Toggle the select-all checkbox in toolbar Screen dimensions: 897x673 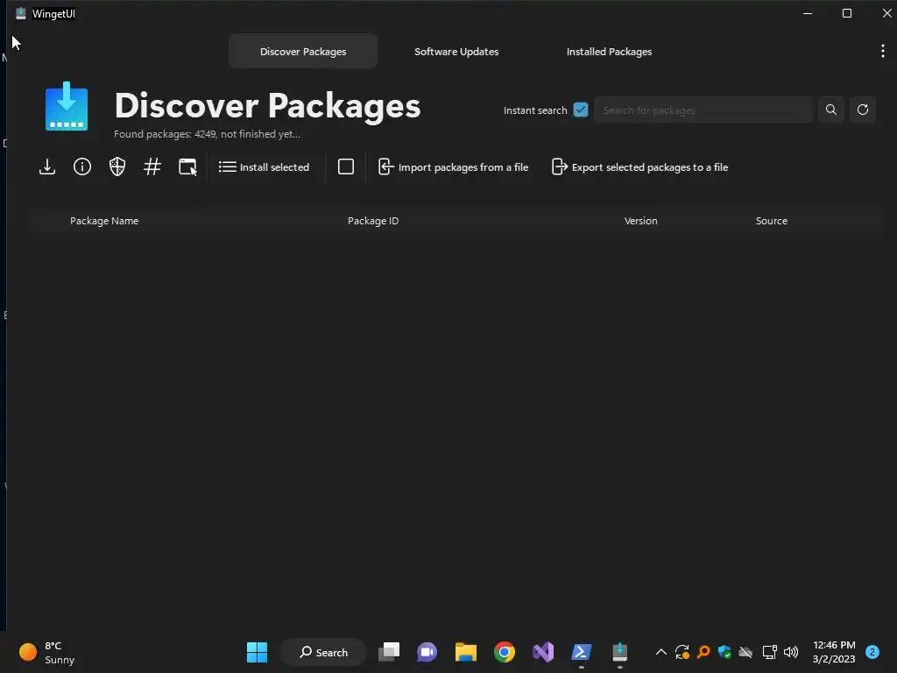coord(346,167)
